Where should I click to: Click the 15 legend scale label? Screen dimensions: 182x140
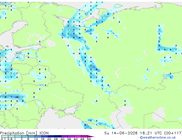[42, 139]
